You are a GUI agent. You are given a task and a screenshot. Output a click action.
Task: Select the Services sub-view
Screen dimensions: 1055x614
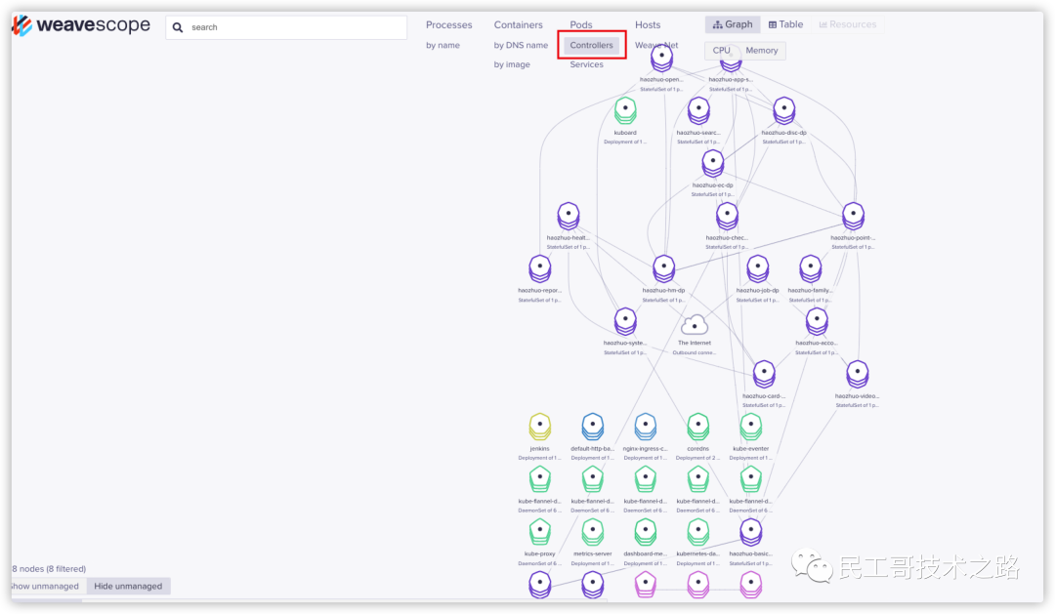coord(587,64)
